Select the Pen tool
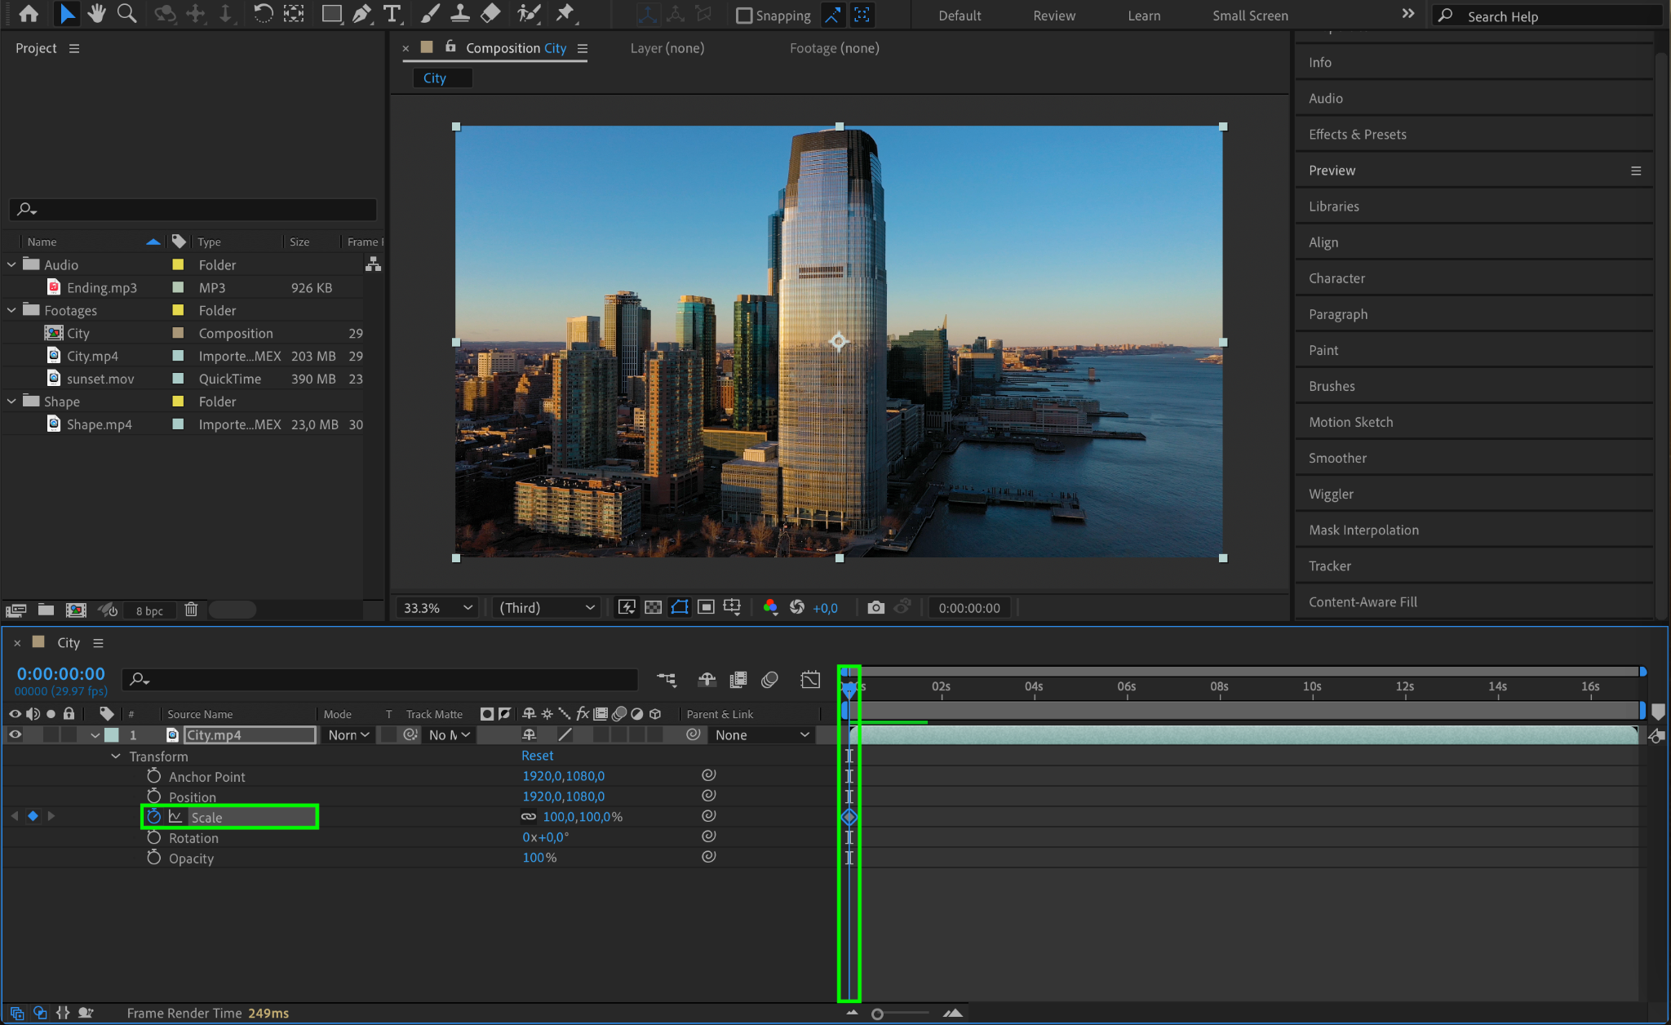This screenshot has height=1025, width=1671. point(361,14)
